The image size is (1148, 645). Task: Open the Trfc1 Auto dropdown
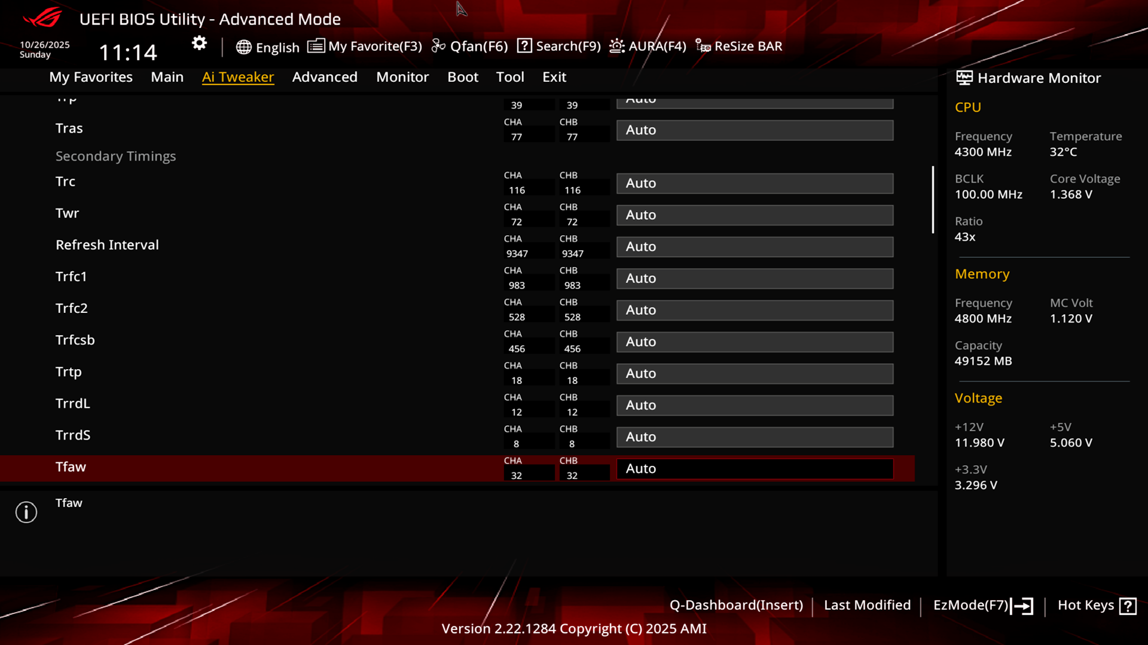pyautogui.click(x=755, y=278)
